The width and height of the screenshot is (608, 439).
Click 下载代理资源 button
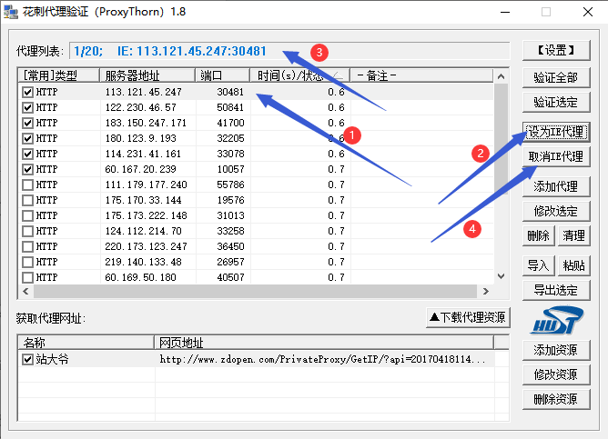click(468, 317)
